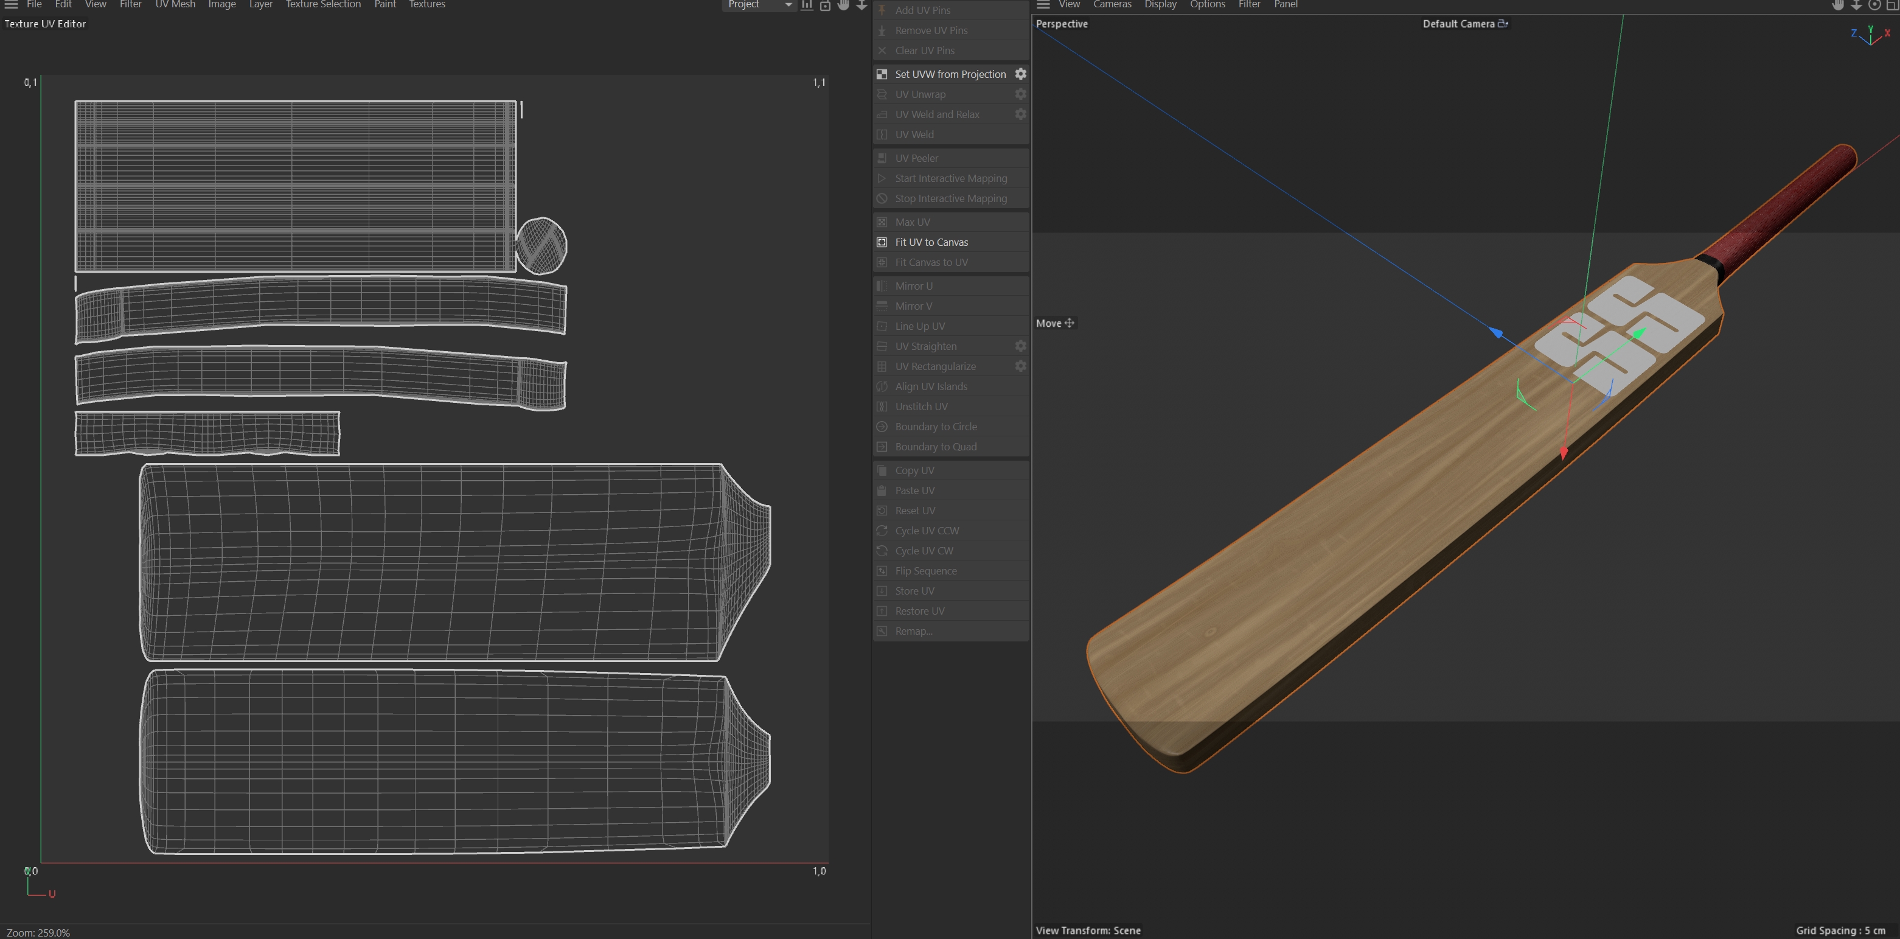The width and height of the screenshot is (1900, 939).
Task: Toggle the viewport layout icon at top right
Action: pyautogui.click(x=1893, y=4)
